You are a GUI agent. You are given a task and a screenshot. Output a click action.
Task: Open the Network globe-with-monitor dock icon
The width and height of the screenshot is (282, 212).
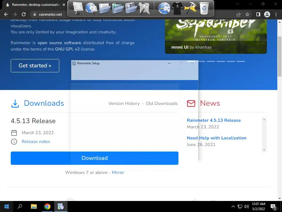pos(91,8)
